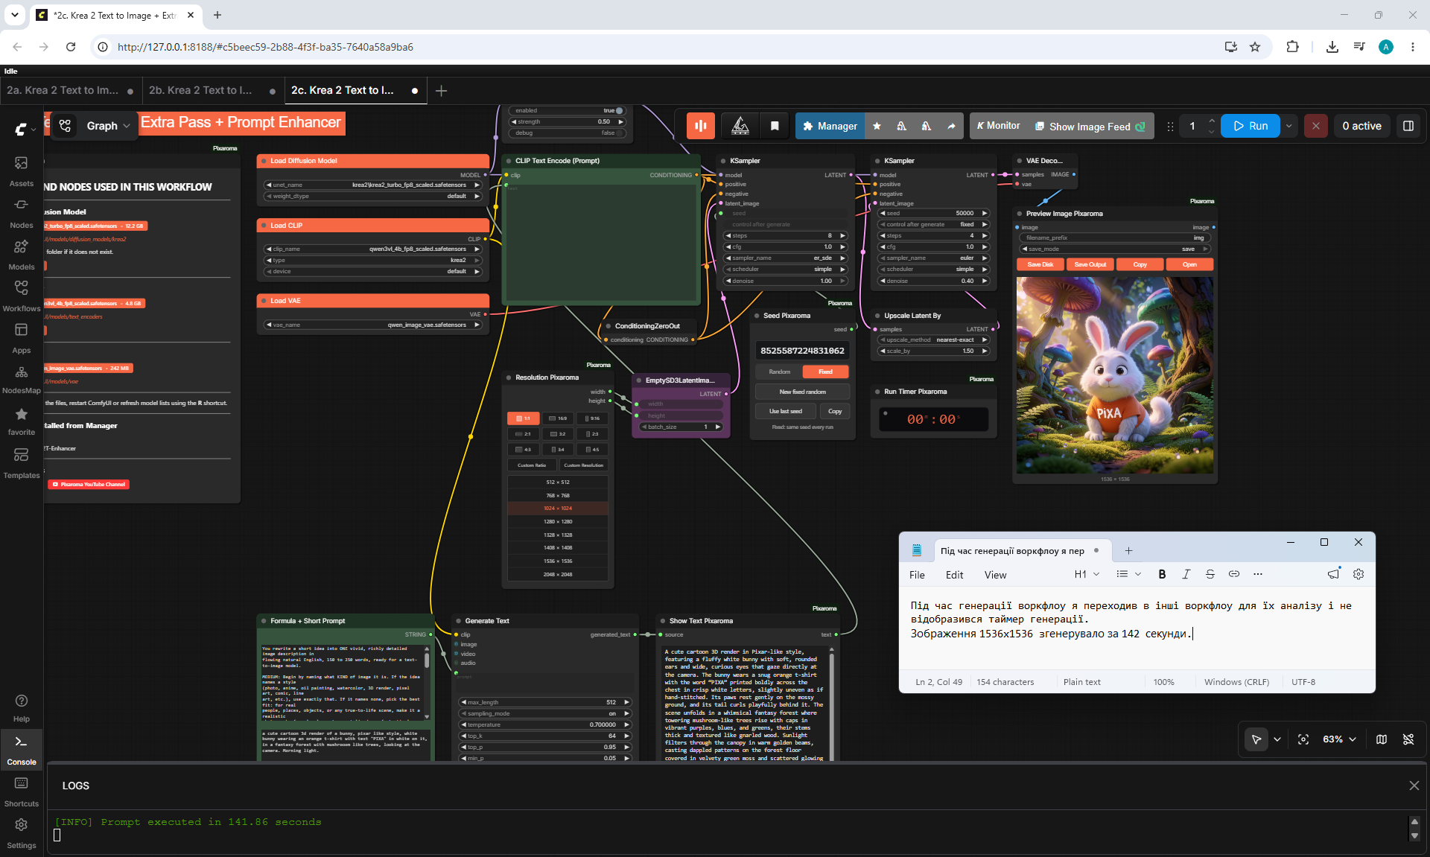
Task: Click the orange audio-bars toolbar icon
Action: point(700,126)
